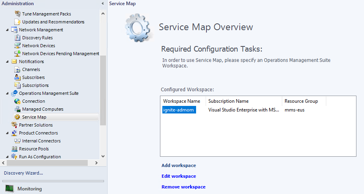This screenshot has height=194, width=364.
Task: Open Subscriptions under Notifications
Action: tap(35, 85)
